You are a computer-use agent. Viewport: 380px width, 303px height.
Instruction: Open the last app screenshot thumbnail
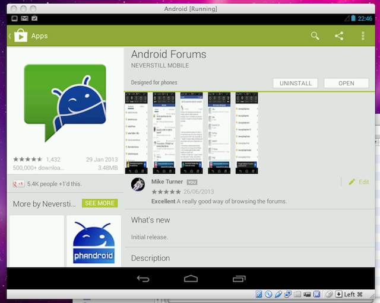(246, 133)
